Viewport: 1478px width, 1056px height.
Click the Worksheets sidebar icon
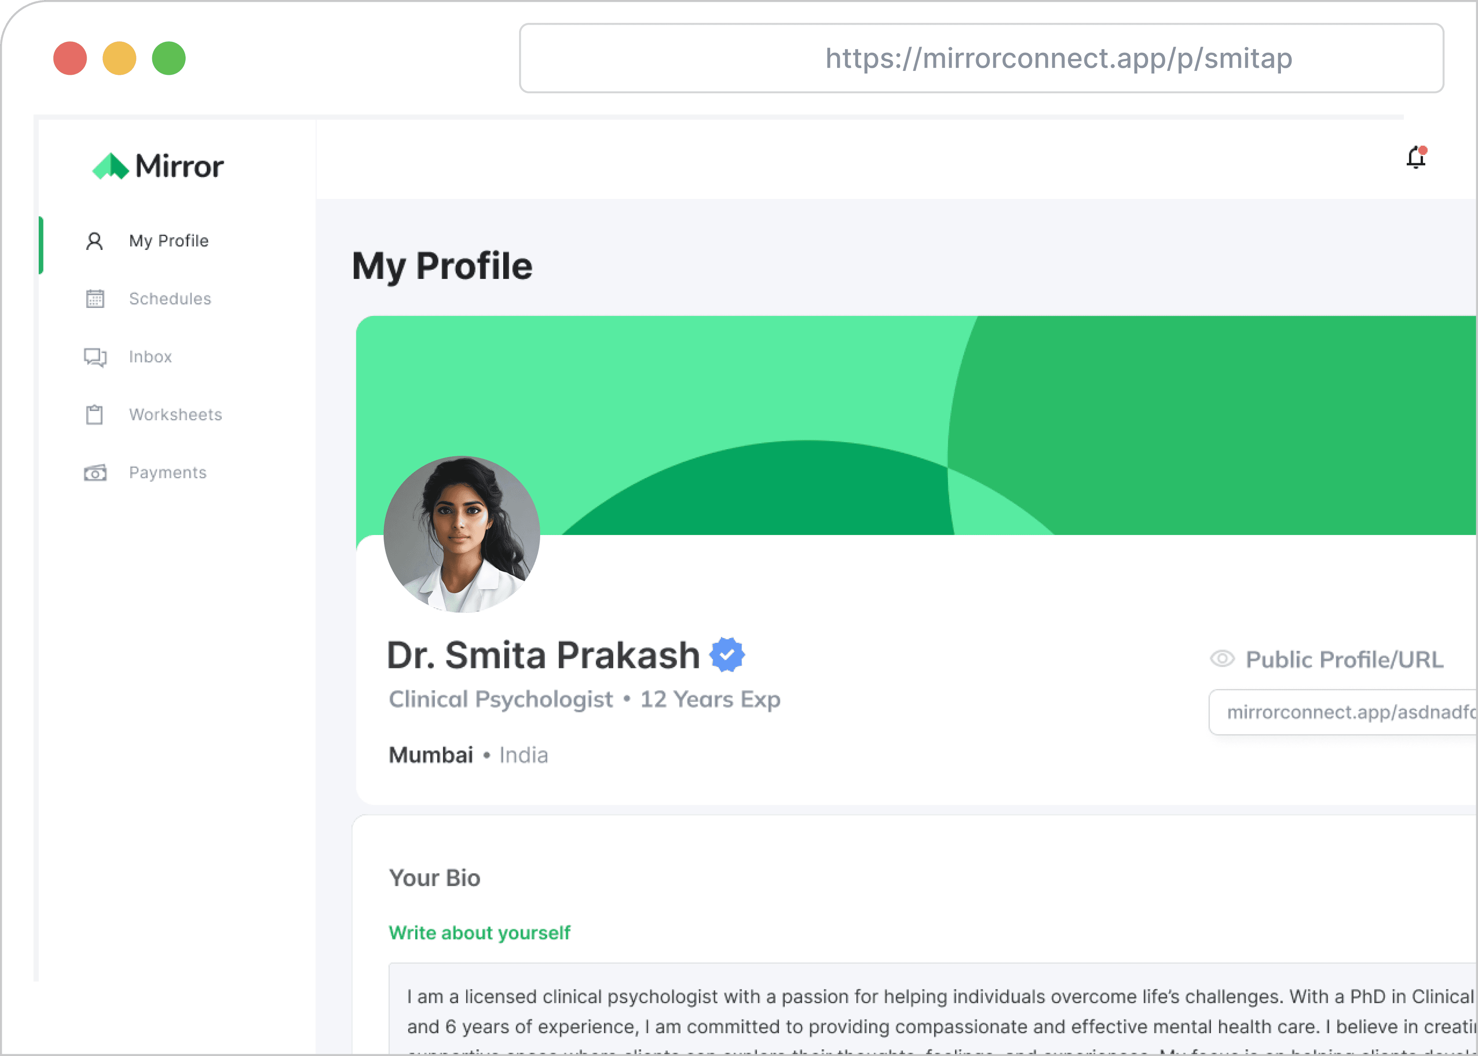pyautogui.click(x=95, y=414)
